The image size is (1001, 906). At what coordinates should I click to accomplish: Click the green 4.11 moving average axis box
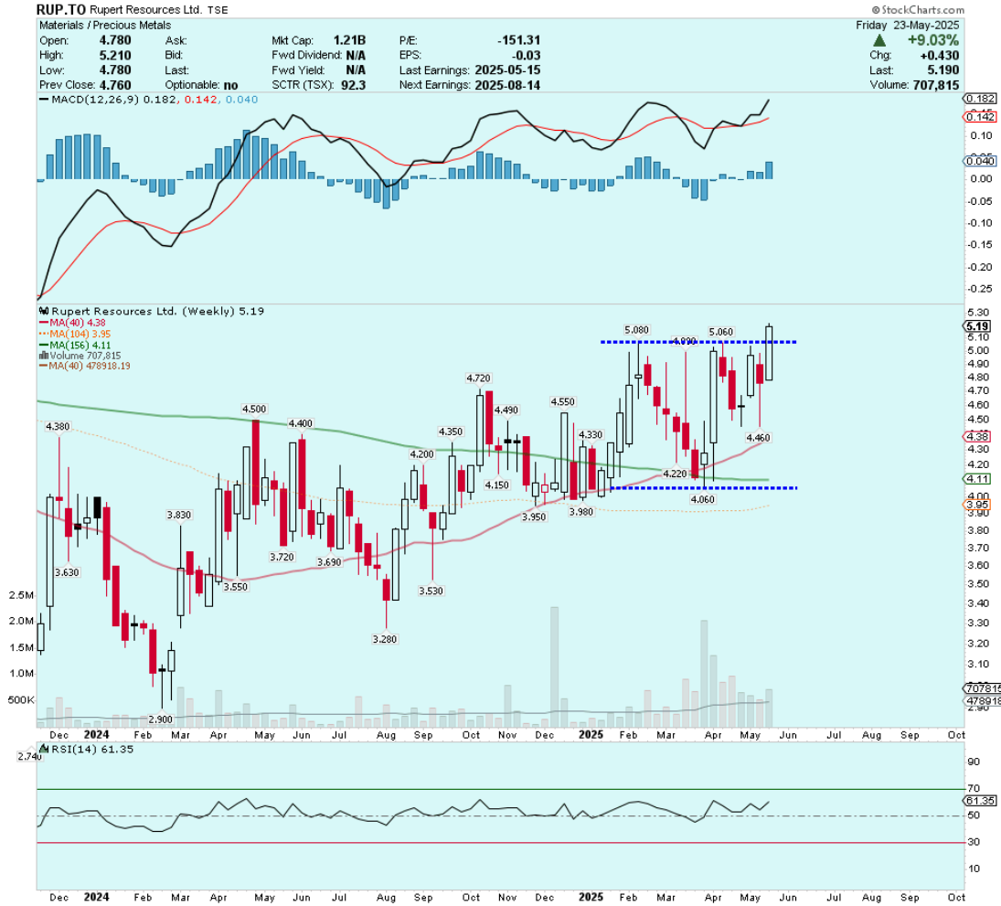(977, 479)
